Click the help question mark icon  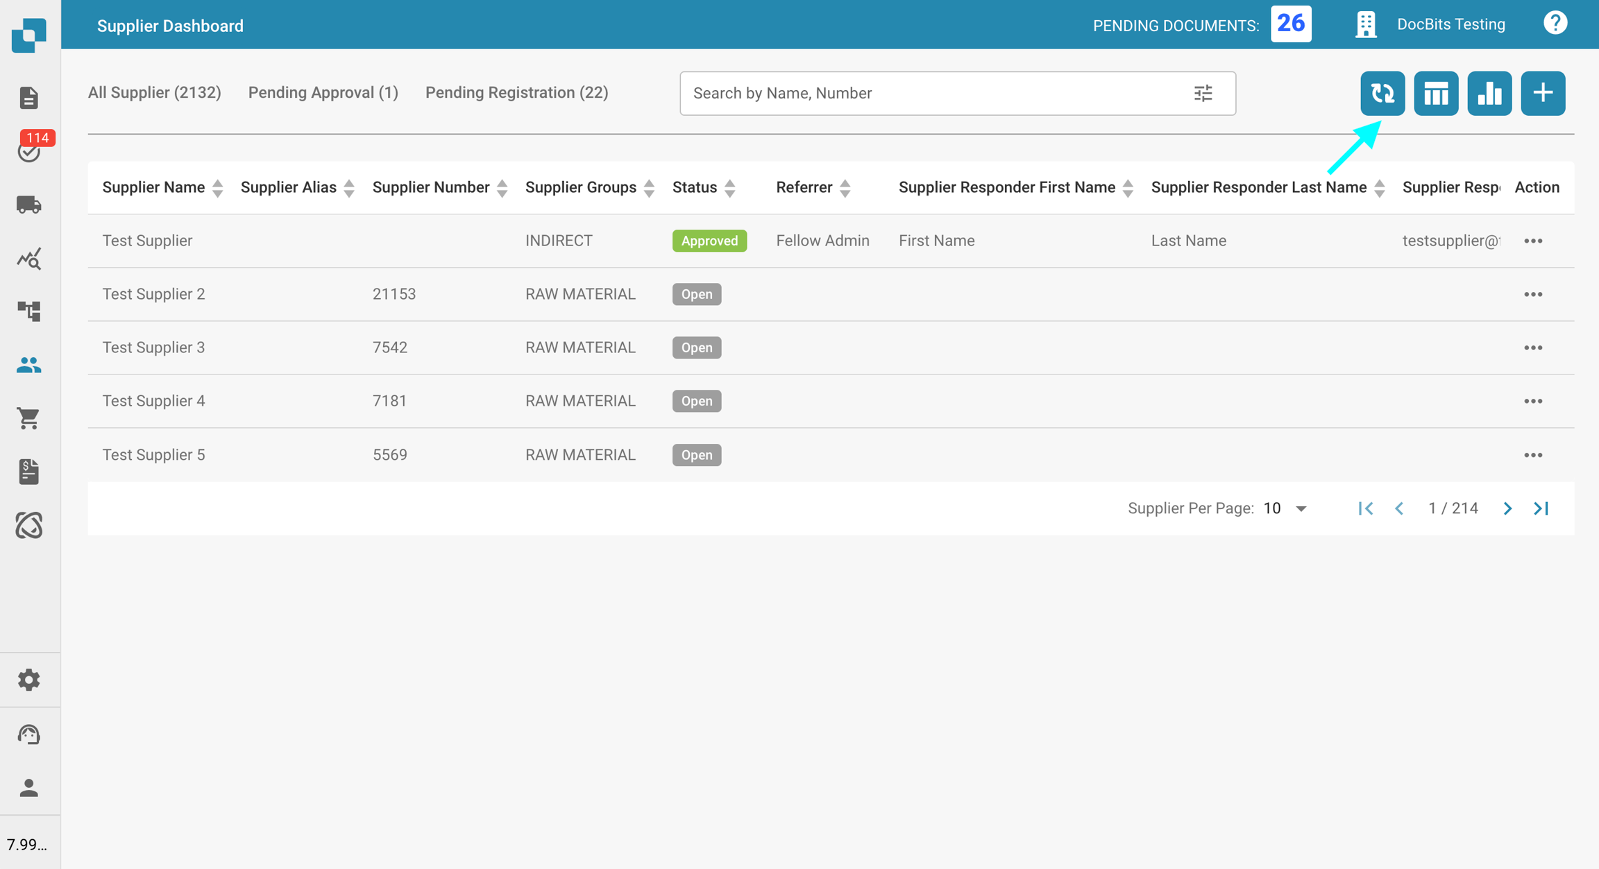tap(1555, 24)
